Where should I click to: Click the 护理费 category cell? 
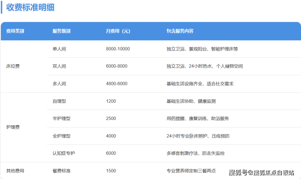click(x=13, y=127)
